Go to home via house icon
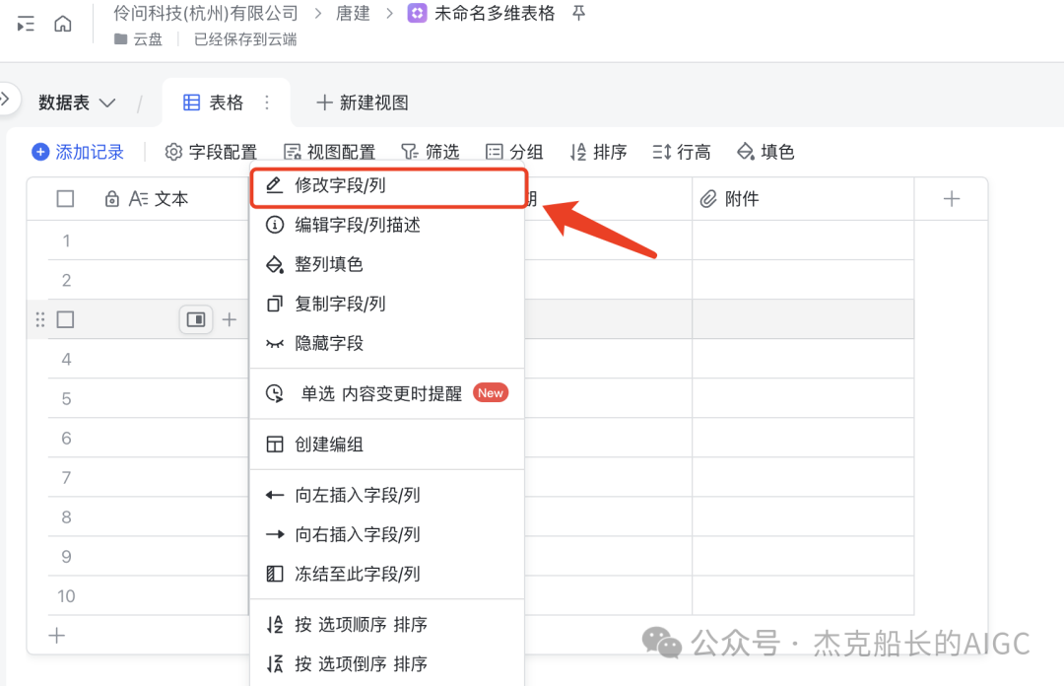This screenshot has height=686, width=1064. tap(63, 25)
